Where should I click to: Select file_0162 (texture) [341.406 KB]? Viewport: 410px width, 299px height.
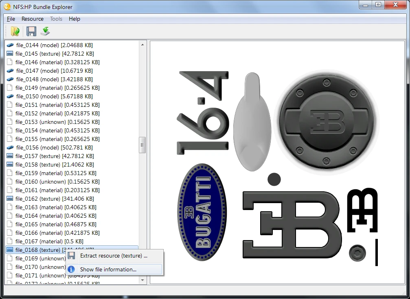click(x=55, y=199)
